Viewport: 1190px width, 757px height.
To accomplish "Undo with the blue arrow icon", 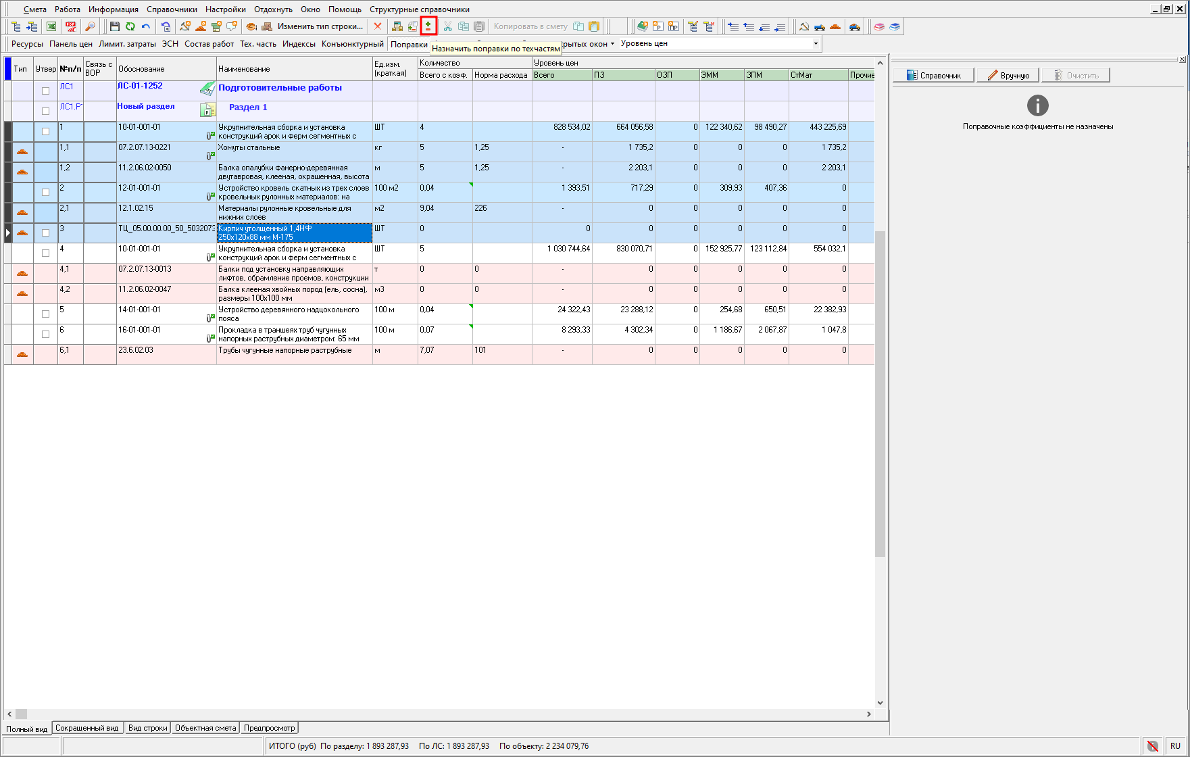I will pyautogui.click(x=146, y=26).
